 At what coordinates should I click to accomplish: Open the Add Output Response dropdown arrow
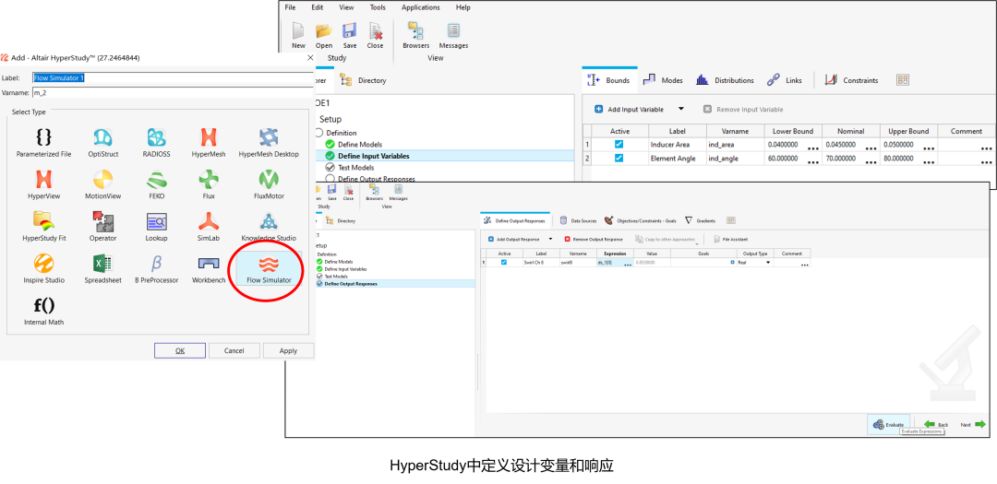(550, 240)
